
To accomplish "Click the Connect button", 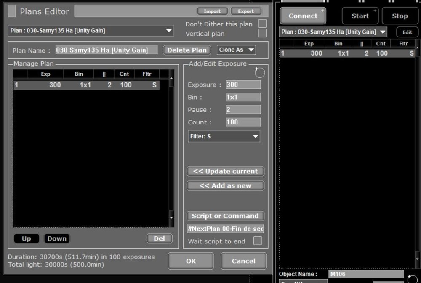I will [x=303, y=16].
